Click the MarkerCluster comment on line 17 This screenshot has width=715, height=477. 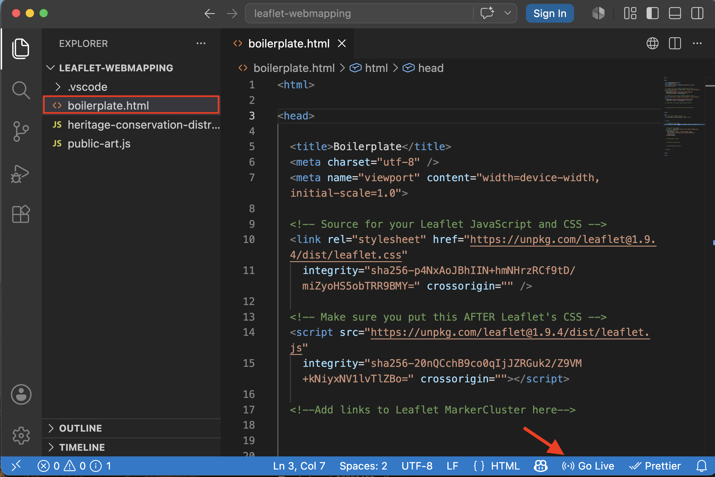point(432,410)
